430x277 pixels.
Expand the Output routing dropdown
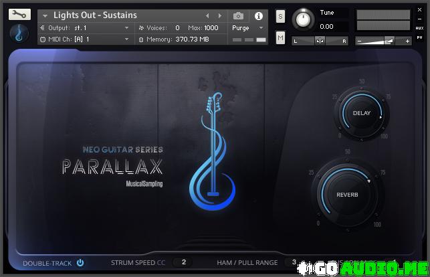127,28
